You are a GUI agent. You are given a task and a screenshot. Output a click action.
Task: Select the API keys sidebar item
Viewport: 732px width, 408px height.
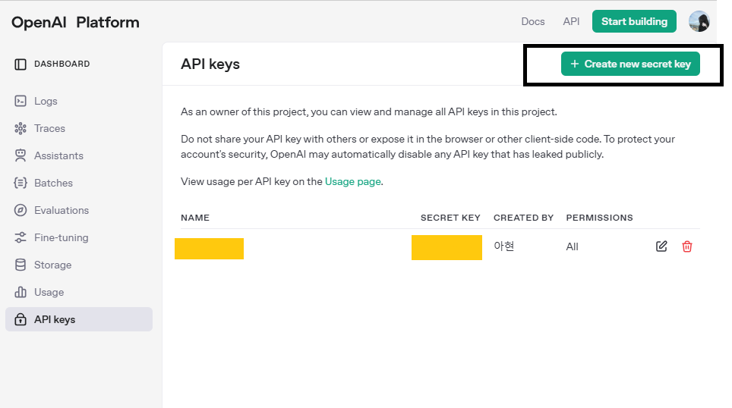pyautogui.click(x=79, y=319)
